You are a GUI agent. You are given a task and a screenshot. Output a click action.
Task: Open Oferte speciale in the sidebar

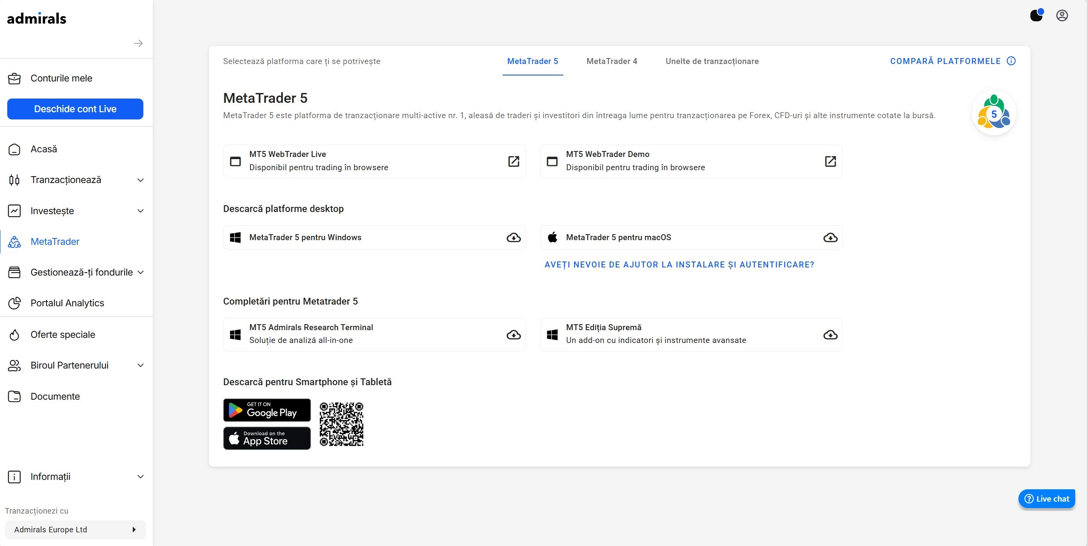click(x=63, y=335)
